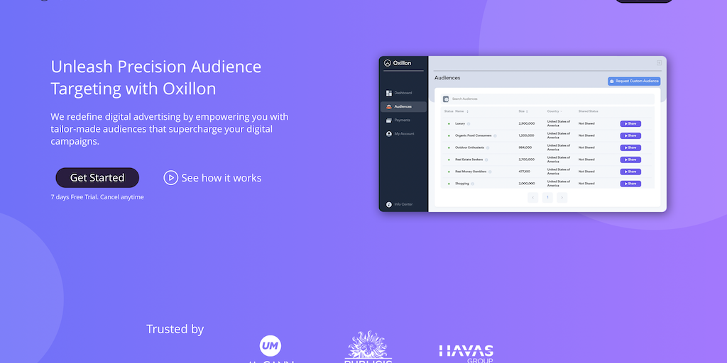Click the Request Custom Audience button
This screenshot has height=363, width=727.
point(634,81)
